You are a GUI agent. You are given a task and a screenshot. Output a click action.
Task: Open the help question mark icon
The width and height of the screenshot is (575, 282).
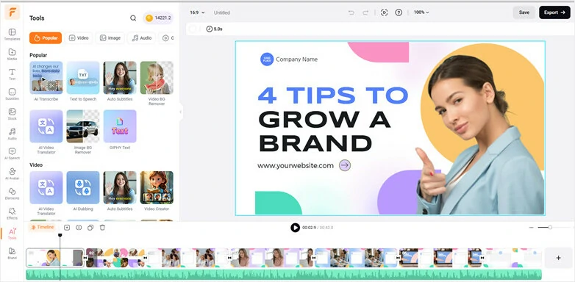pos(399,12)
